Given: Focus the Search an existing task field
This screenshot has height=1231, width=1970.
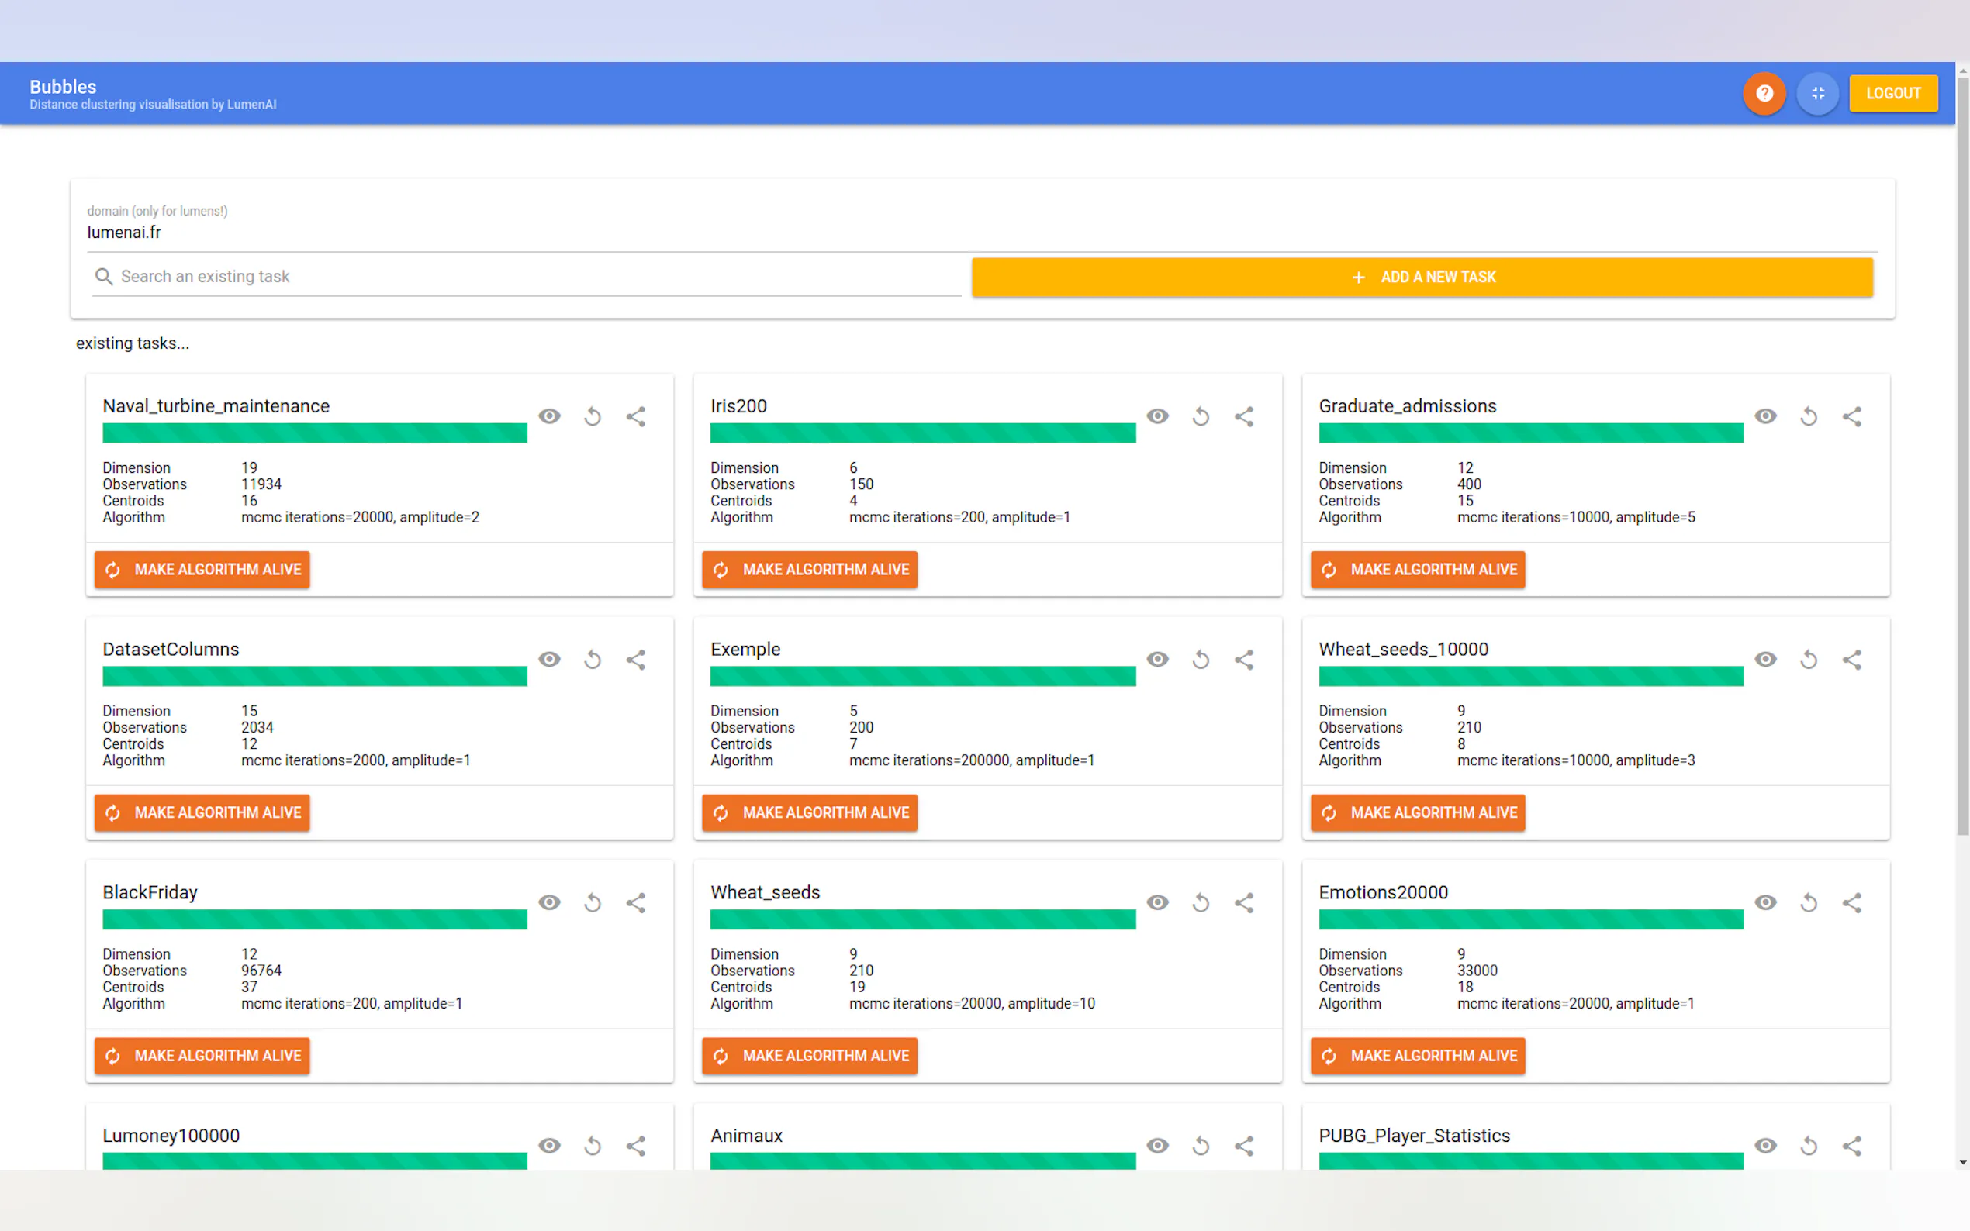Looking at the screenshot, I should point(537,277).
